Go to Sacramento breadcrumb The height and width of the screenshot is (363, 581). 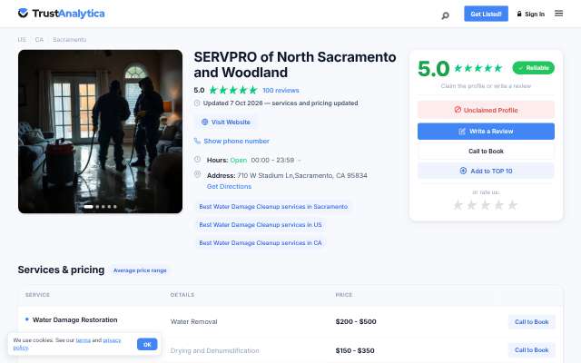(69, 39)
